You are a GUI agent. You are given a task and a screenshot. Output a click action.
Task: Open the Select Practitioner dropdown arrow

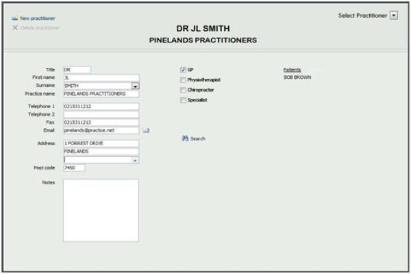coord(393,16)
